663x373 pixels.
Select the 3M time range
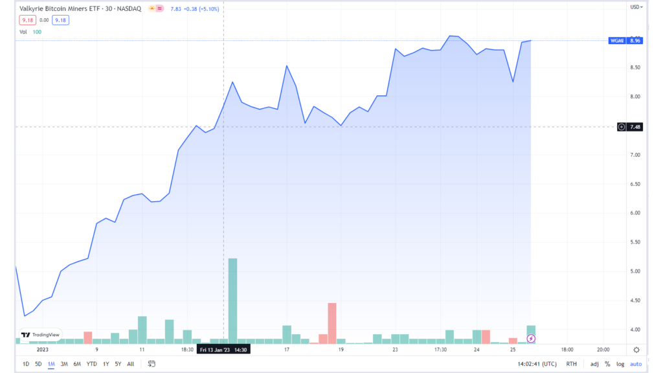click(x=64, y=364)
